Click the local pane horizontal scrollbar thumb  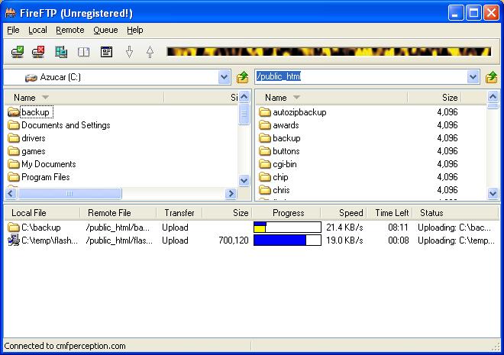coord(69,194)
